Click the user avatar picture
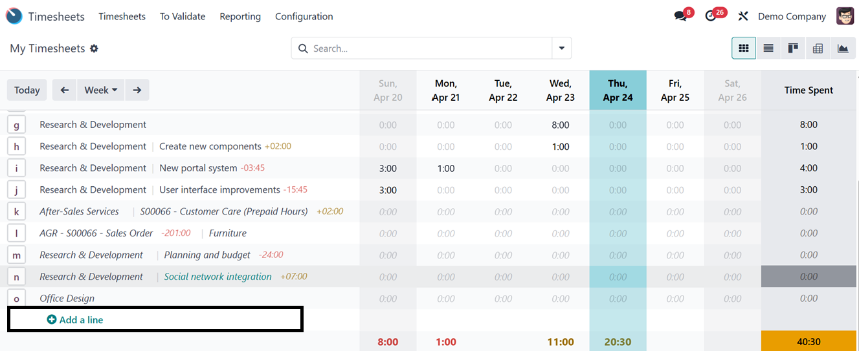Screen dimensions: 859x351 click(845, 16)
